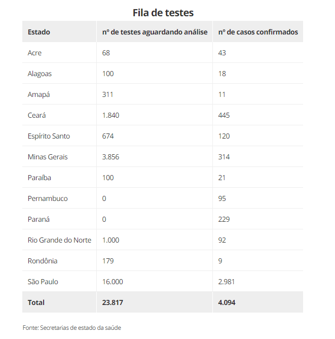Click the 'nº de casos confirmados' header
335x339 pixels.
pos(258,32)
